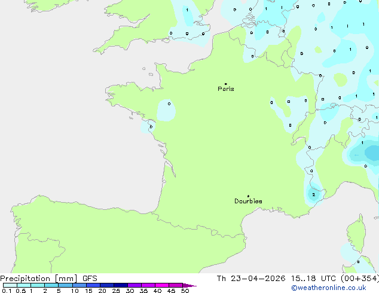
Task: Click the 'Precipitation [mm] GFS' title text
Action: point(48,279)
